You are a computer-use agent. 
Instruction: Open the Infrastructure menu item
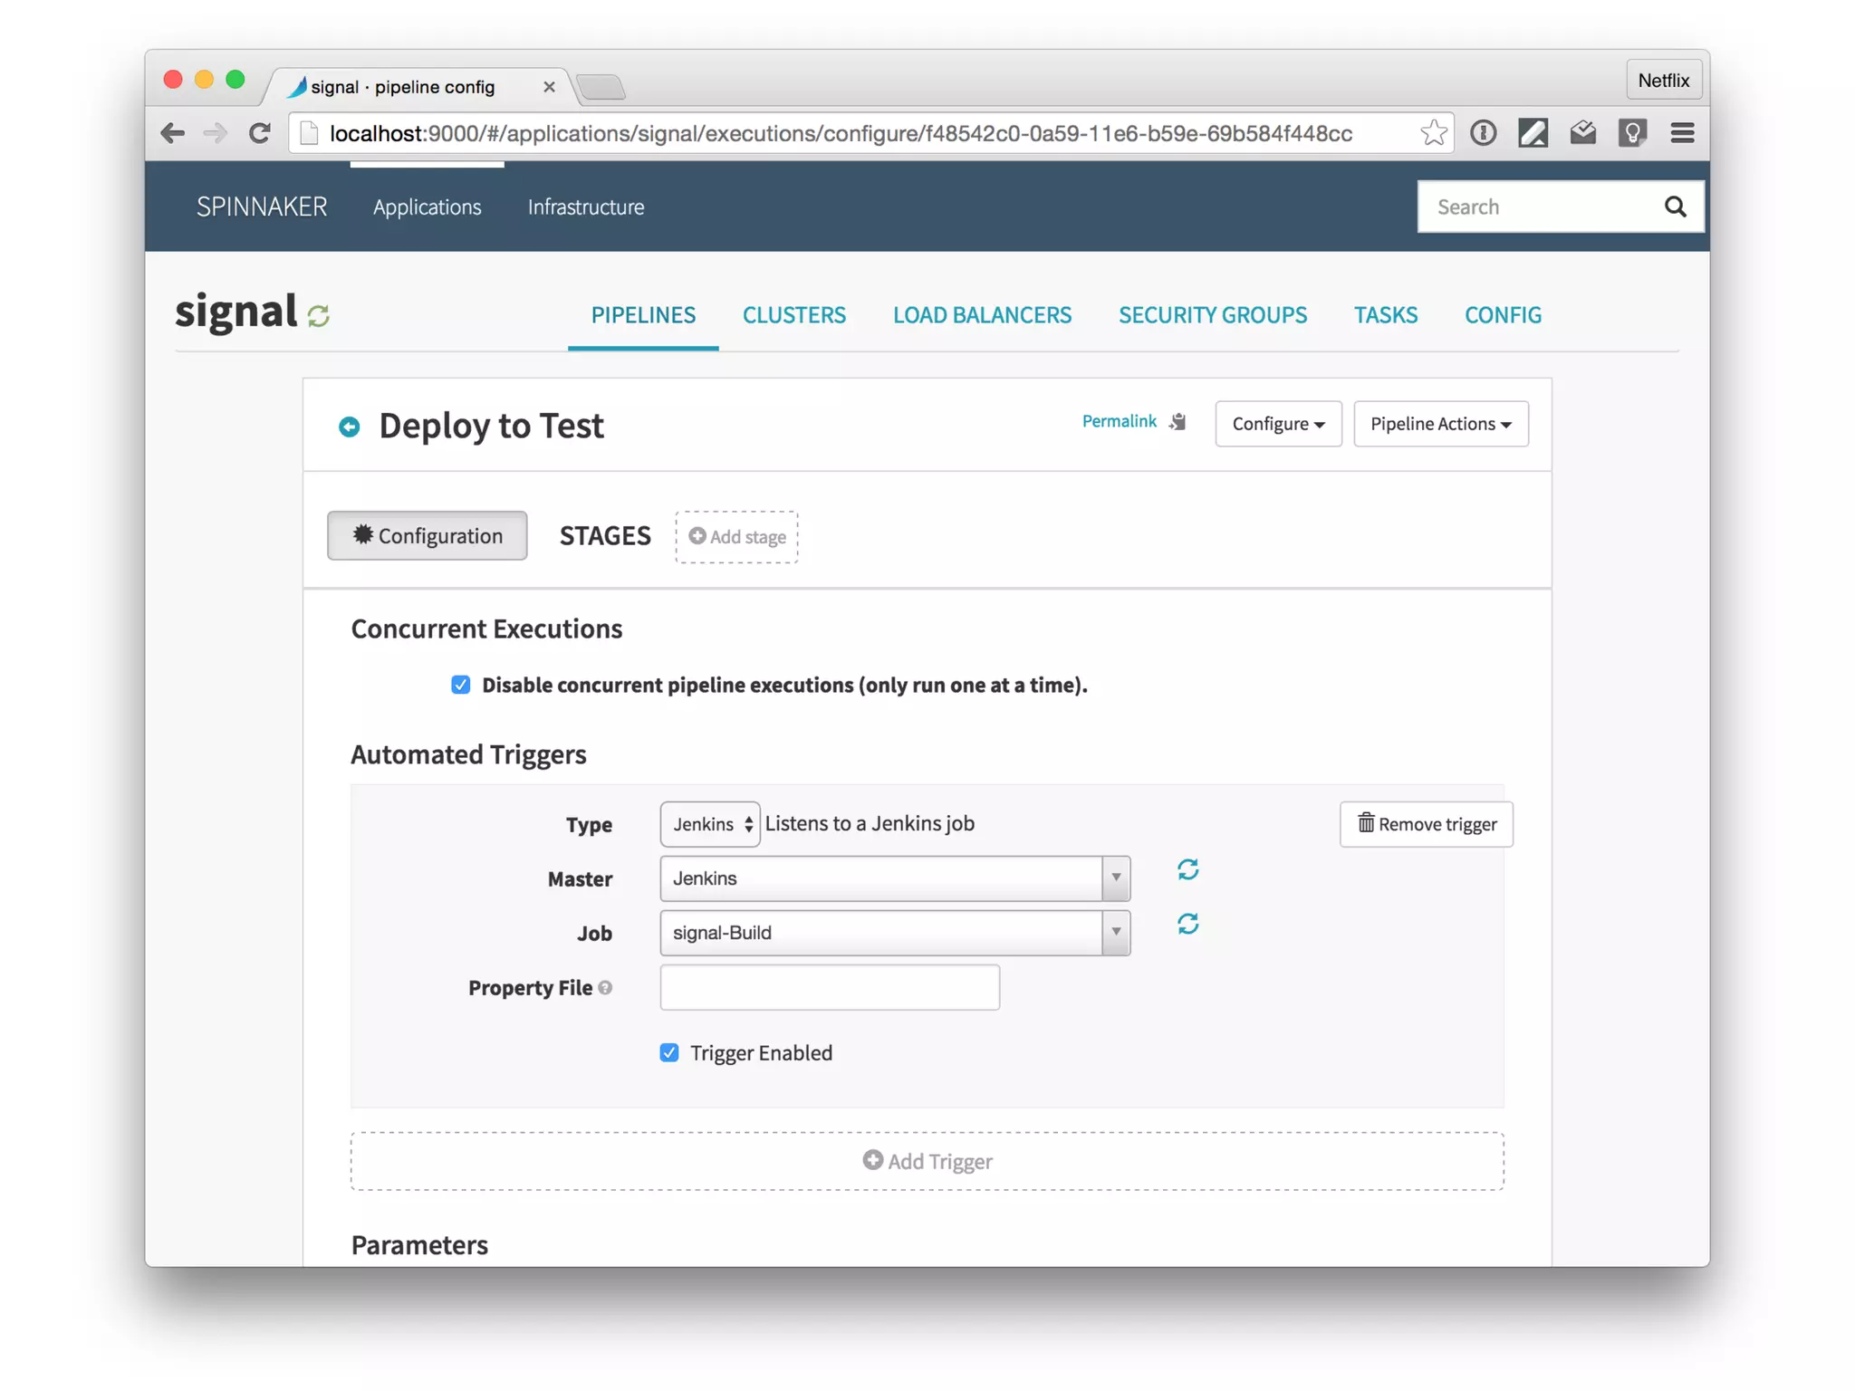(x=586, y=206)
